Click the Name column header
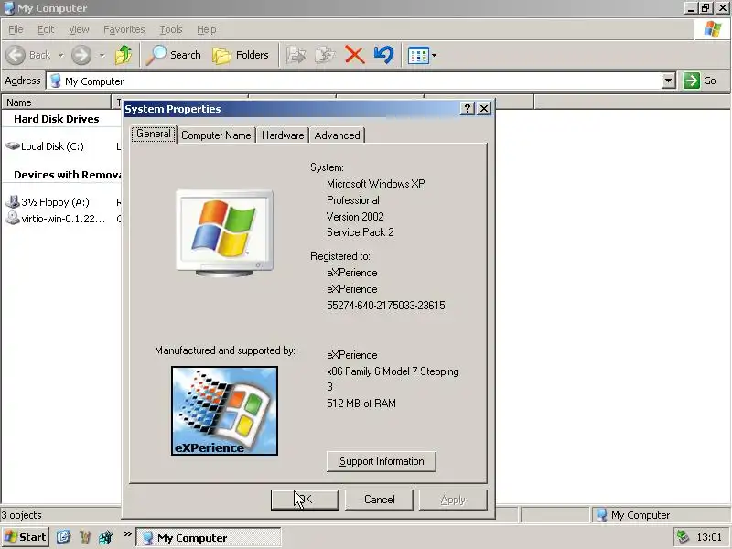 pos(56,102)
